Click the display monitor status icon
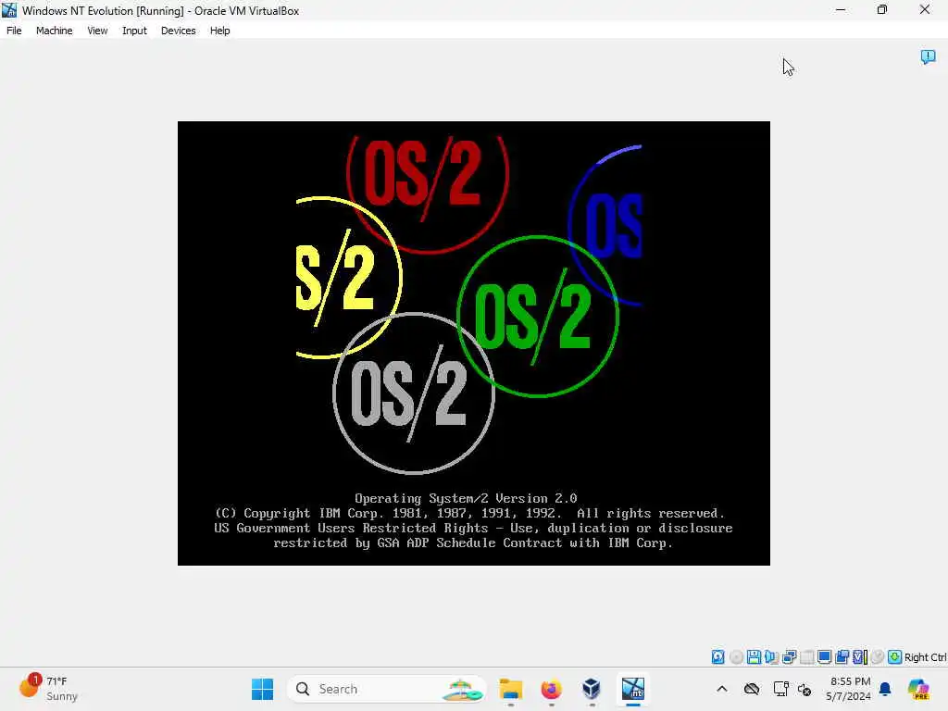This screenshot has height=711, width=948. [824, 657]
